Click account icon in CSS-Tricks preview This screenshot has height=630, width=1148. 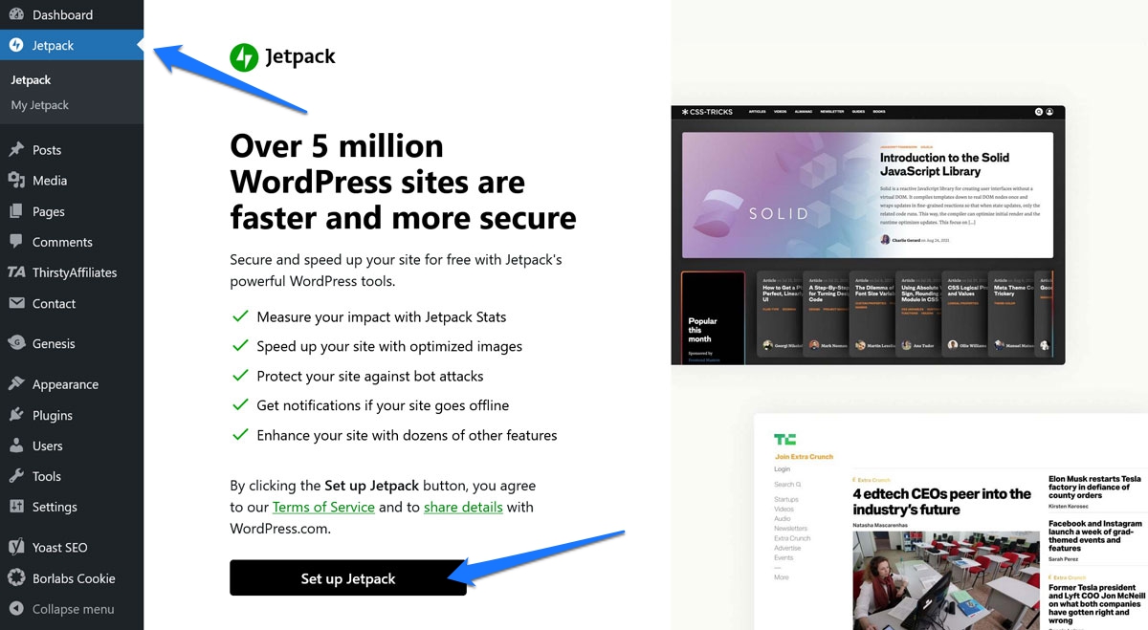tap(1049, 112)
